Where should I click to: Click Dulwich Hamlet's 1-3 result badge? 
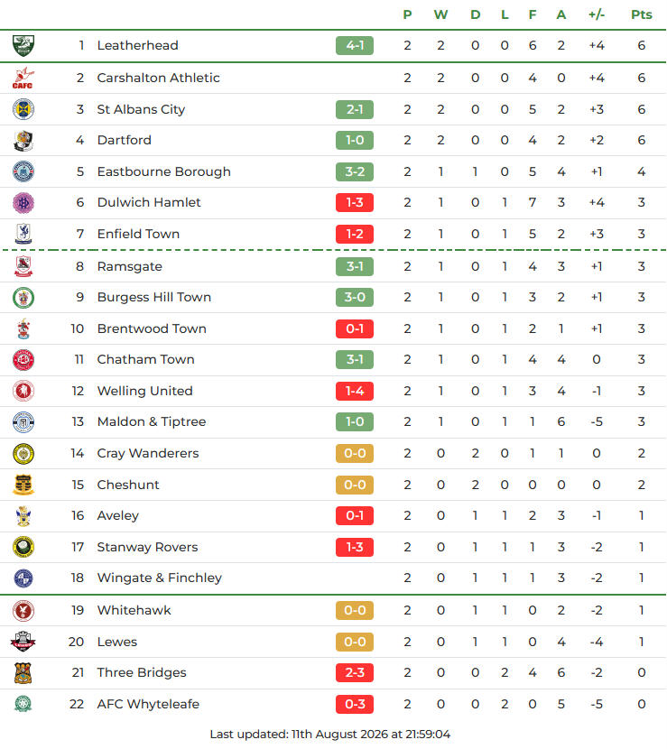click(x=355, y=202)
